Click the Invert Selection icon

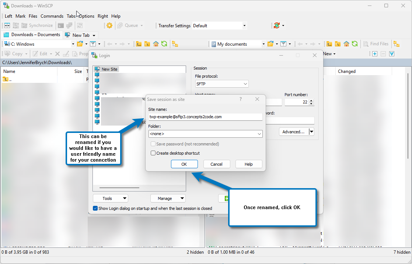click(392, 54)
